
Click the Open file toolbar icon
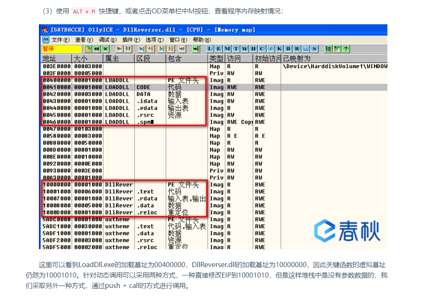coord(88,49)
